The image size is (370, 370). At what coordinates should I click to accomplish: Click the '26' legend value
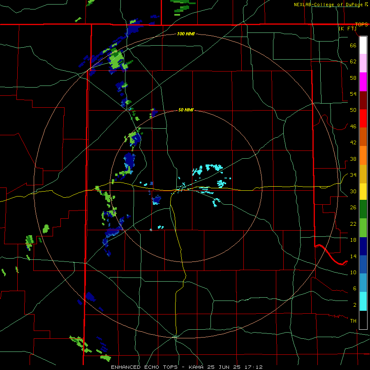point(353,208)
